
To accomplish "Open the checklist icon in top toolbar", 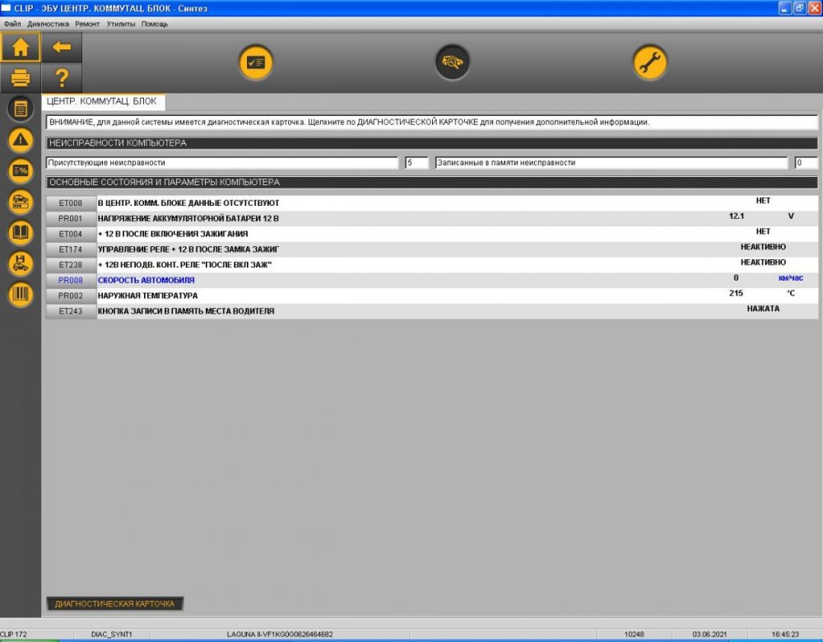I will point(256,63).
